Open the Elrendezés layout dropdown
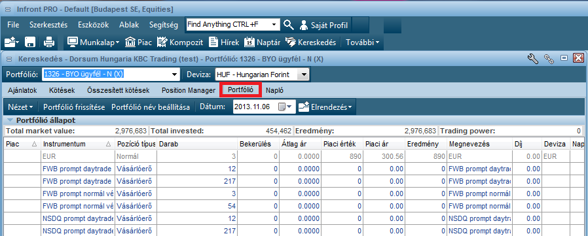588x236 pixels. [325, 107]
